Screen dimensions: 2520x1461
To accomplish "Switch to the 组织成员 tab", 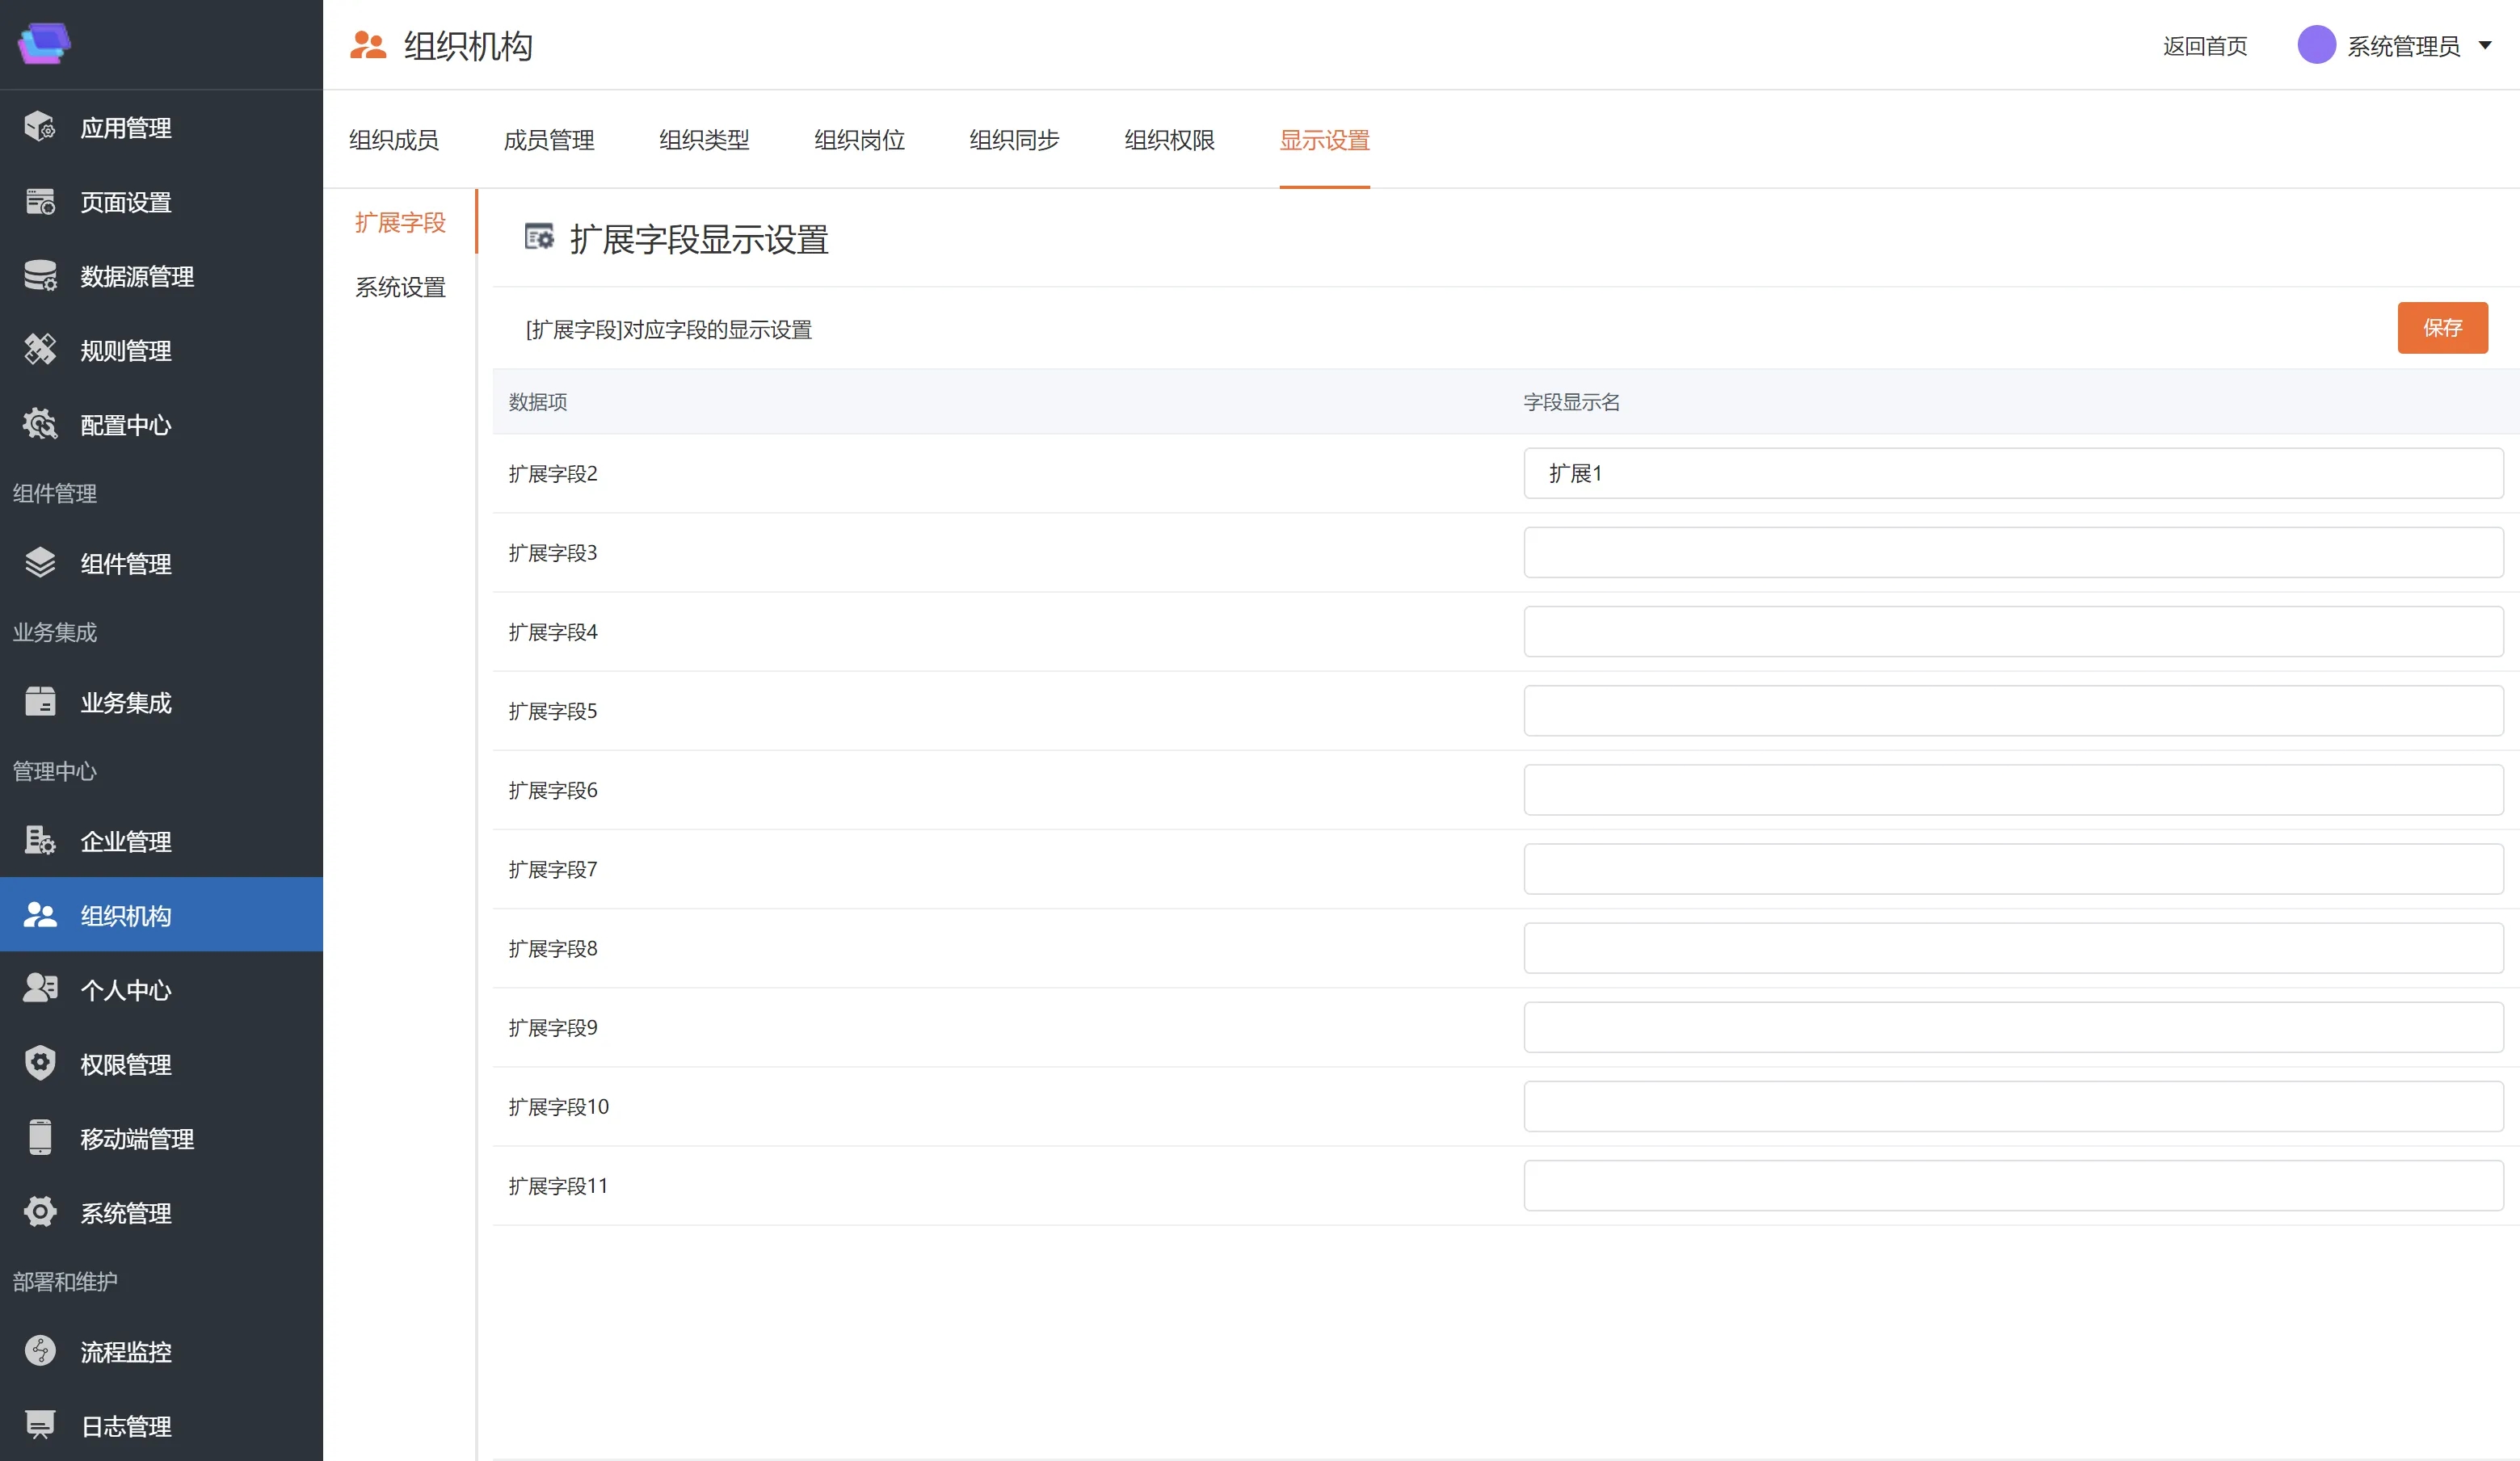I will (x=393, y=140).
